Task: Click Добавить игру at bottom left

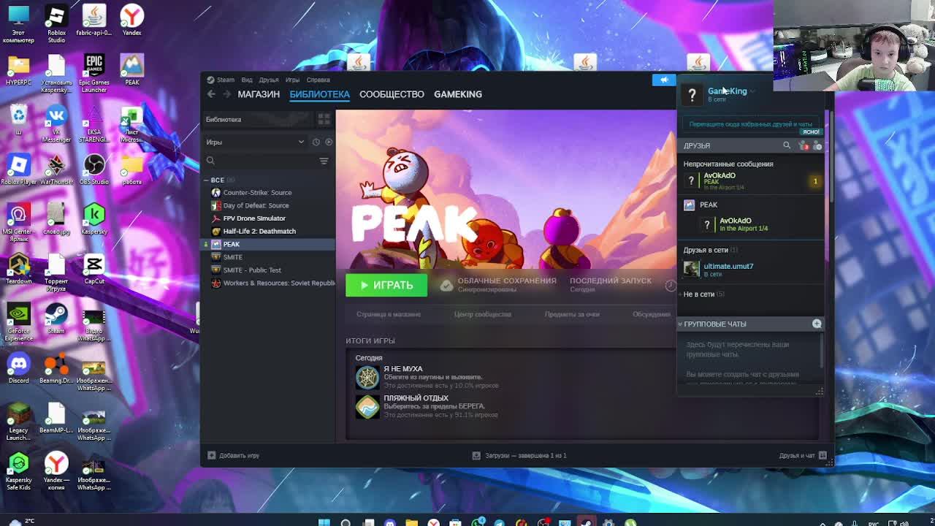Action: click(234, 456)
